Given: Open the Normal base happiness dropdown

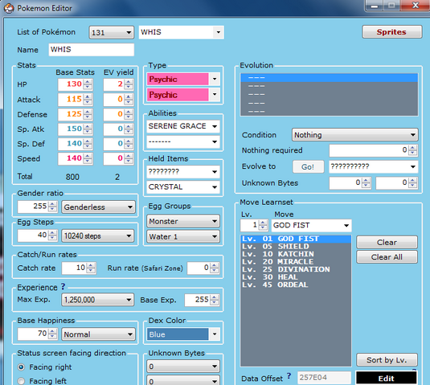Looking at the screenshot, I should point(98,334).
